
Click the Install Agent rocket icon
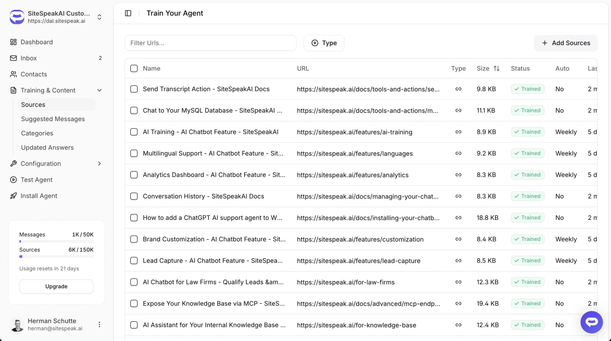(x=13, y=196)
